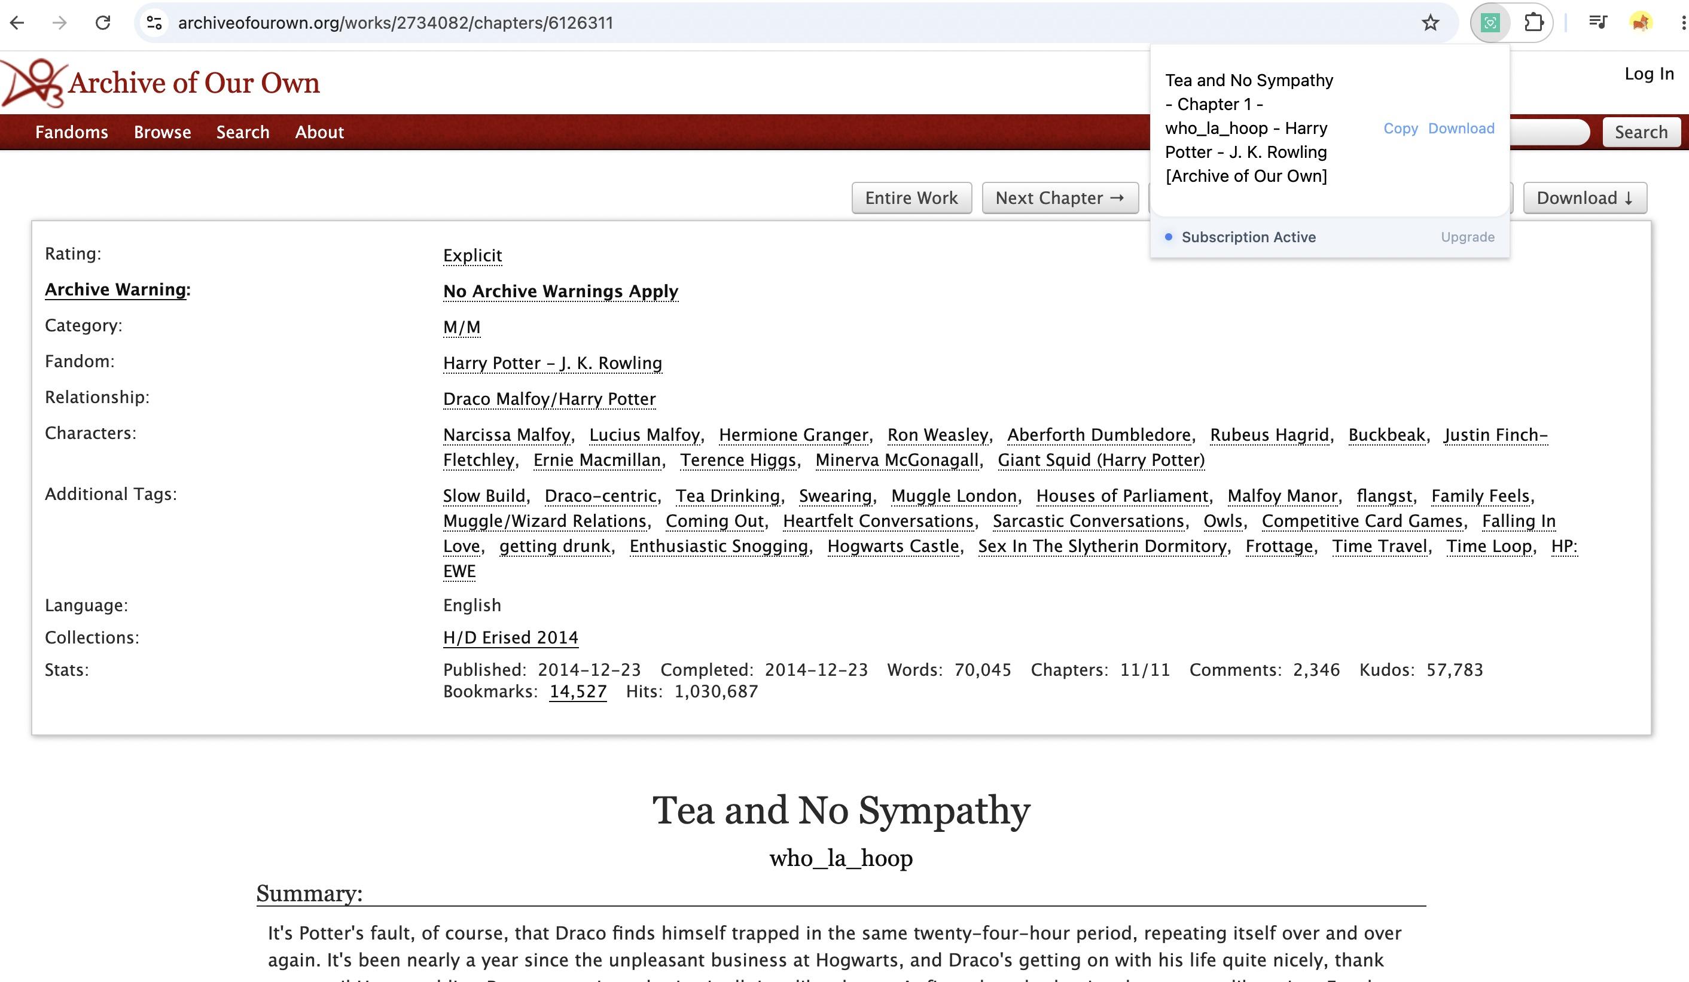Open the Lucius Malfoy character tag

pos(645,435)
